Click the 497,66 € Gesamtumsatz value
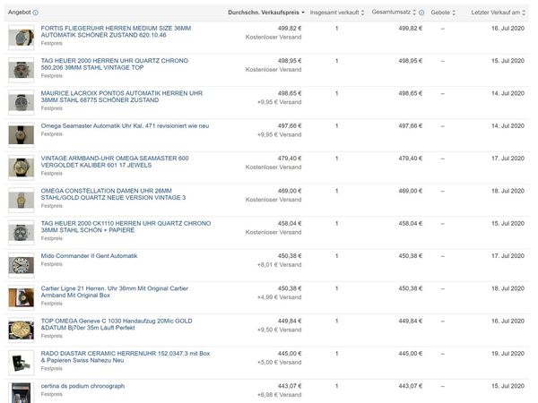Image resolution: width=538 pixels, height=403 pixels. (x=411, y=126)
